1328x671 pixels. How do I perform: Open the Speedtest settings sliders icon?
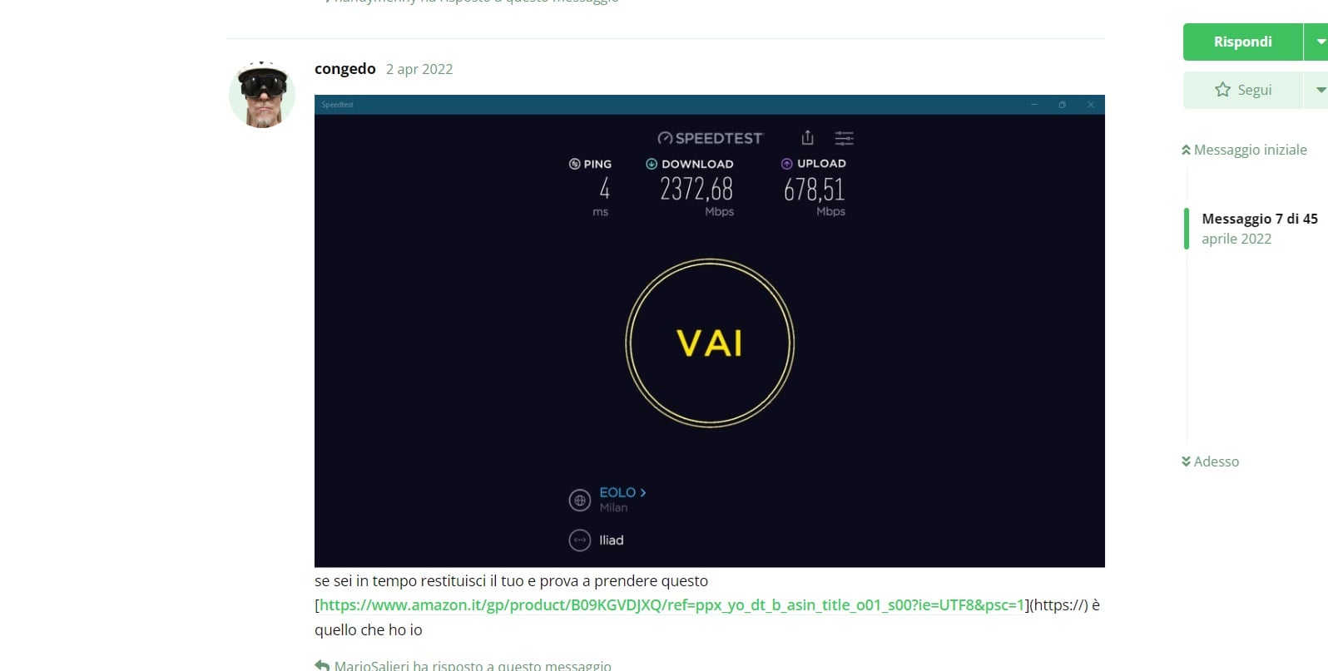(844, 138)
